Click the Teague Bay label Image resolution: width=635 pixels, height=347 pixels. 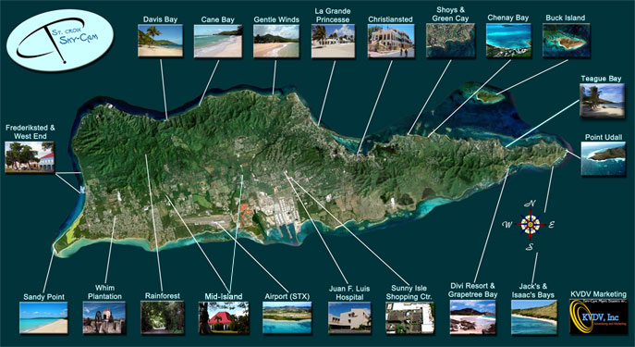(601, 79)
